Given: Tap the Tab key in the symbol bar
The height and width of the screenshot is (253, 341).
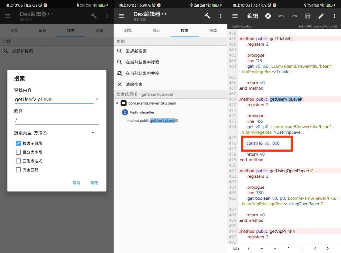Looking at the screenshot, I should tap(235, 249).
